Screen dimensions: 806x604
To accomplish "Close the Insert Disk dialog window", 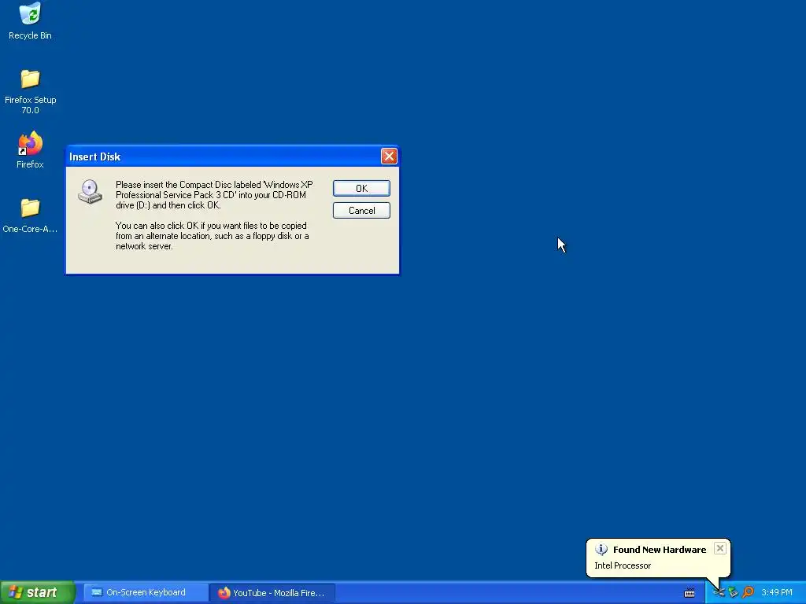I will tap(389, 157).
